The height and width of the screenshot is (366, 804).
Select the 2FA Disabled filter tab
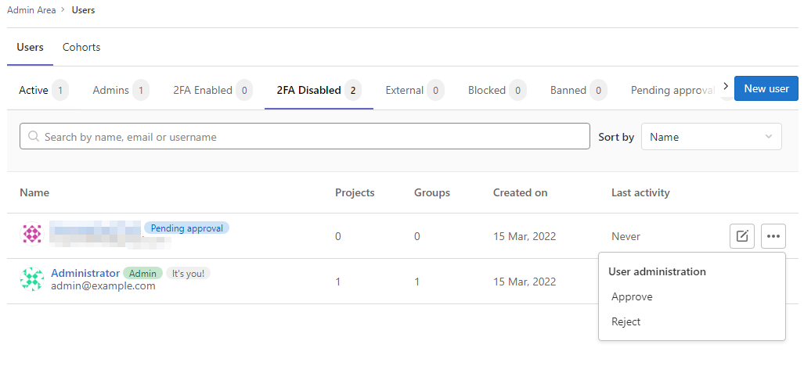pos(319,91)
